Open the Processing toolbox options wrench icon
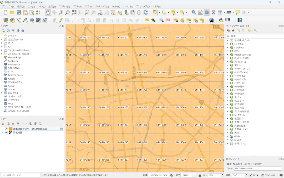 (x=256, y=31)
